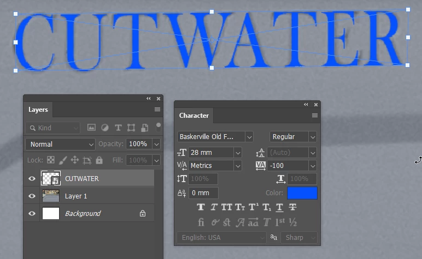Screen dimensions: 422x259
Task: Click the Opacity 100% field
Action: pos(139,144)
